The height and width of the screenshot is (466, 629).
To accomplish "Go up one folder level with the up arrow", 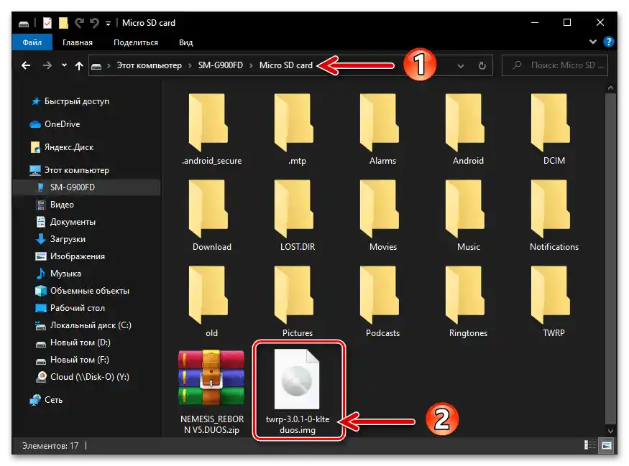I will point(78,65).
